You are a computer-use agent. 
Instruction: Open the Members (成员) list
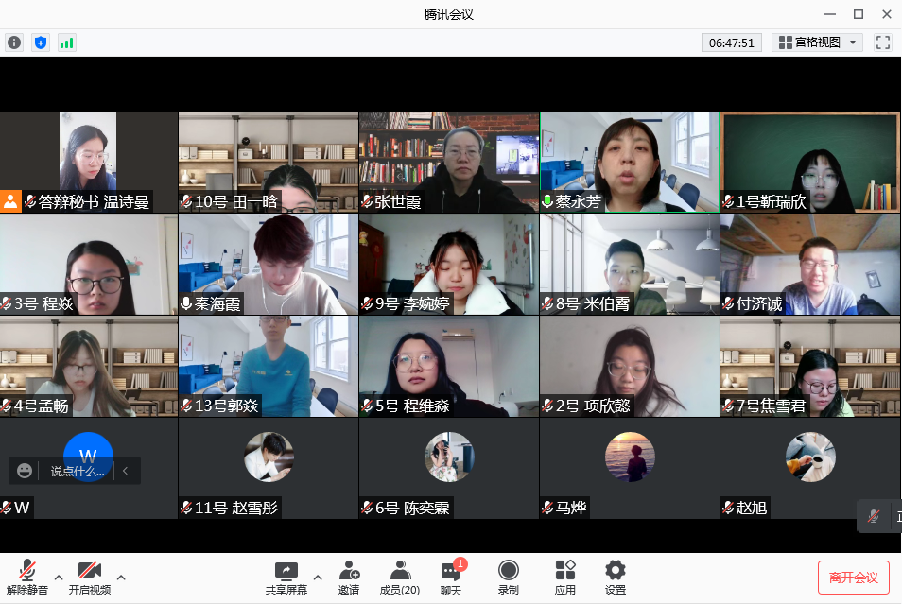(x=400, y=577)
